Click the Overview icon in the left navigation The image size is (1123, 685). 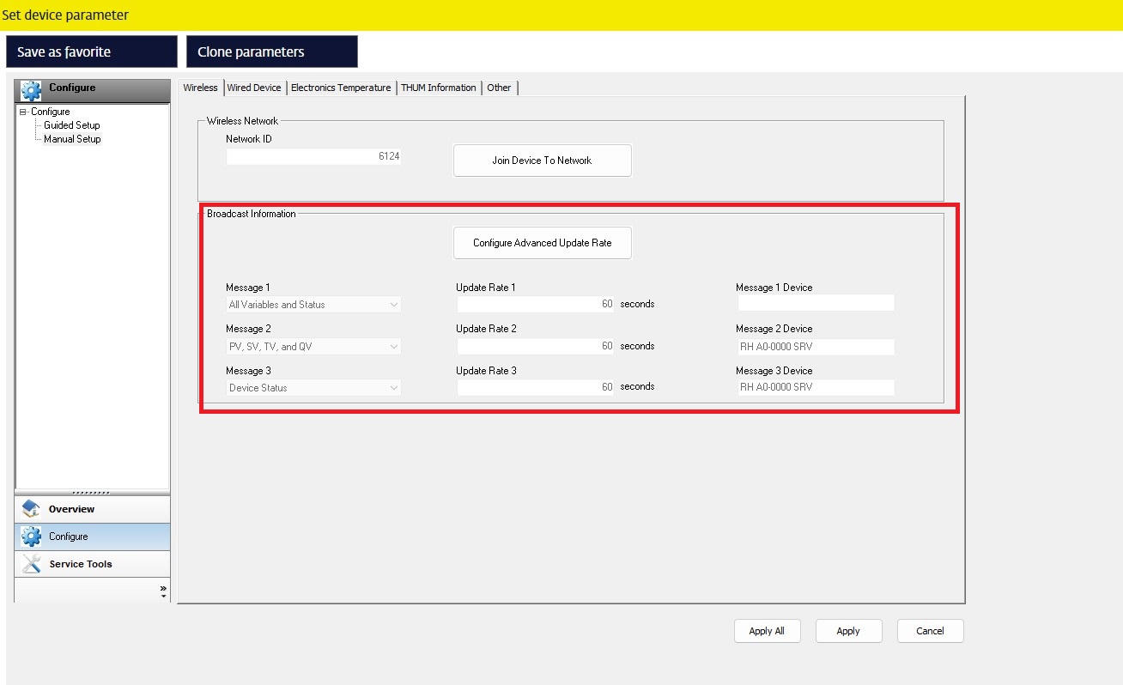point(32,509)
